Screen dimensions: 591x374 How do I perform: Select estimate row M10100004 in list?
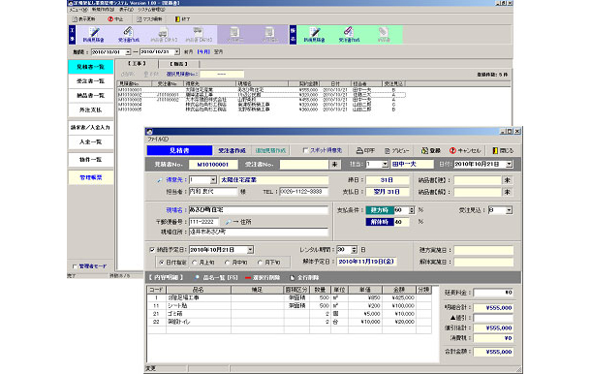pos(262,105)
